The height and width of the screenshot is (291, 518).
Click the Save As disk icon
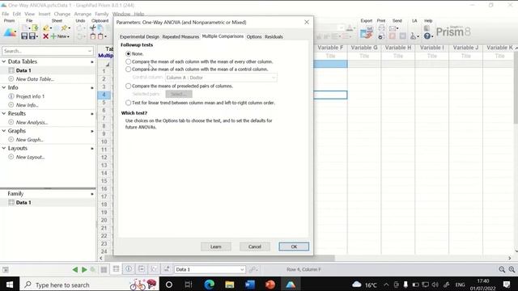click(x=32, y=36)
